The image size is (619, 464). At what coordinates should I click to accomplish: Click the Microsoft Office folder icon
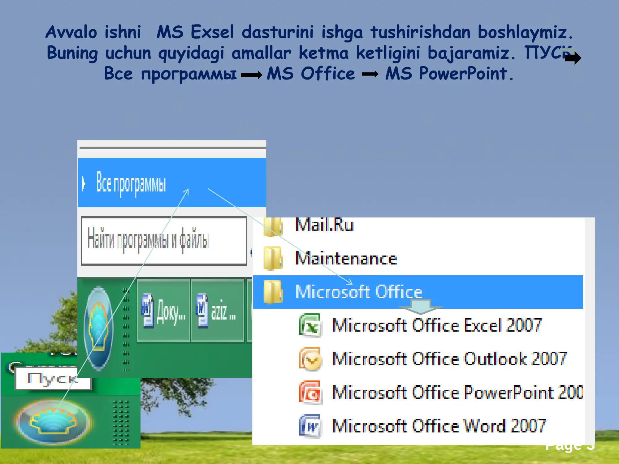click(273, 292)
